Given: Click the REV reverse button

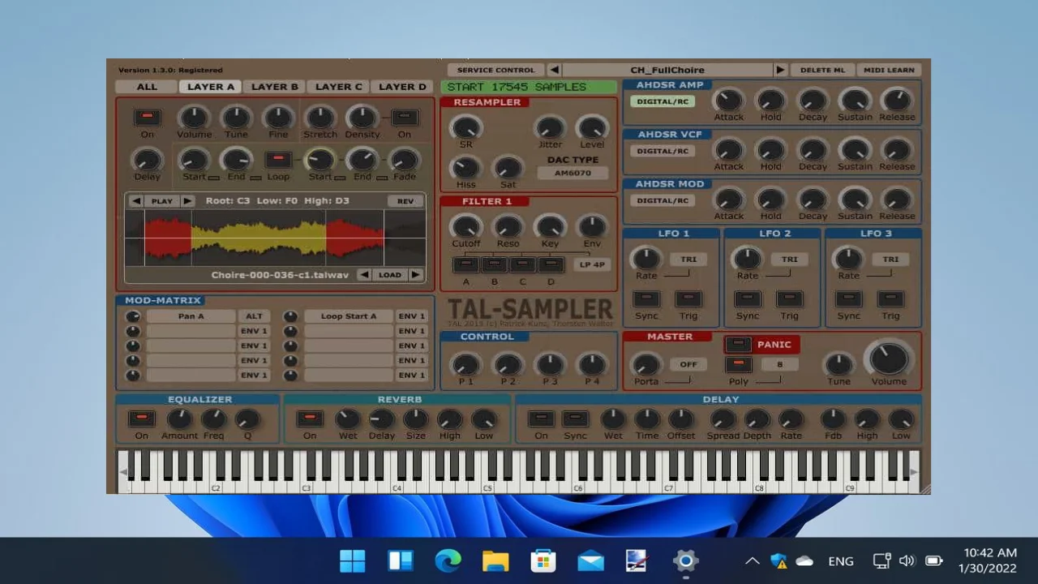Looking at the screenshot, I should pyautogui.click(x=405, y=201).
